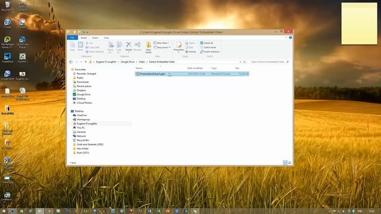Screen dimensions: 381x214
Task: Click the Search Extract Embedded Video box
Action: [270, 62]
